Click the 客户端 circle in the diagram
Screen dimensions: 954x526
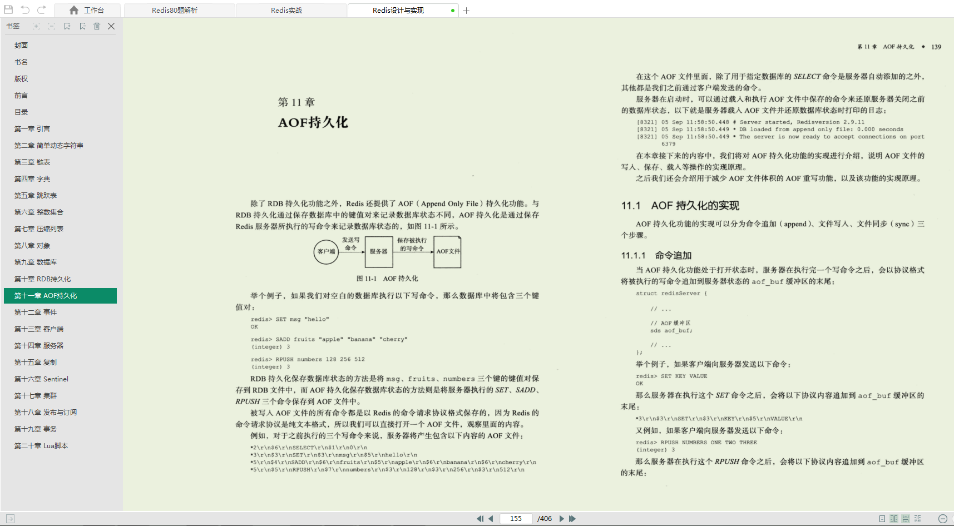[x=326, y=252]
